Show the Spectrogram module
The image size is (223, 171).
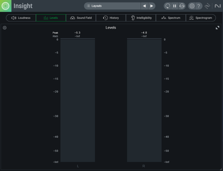click(201, 18)
